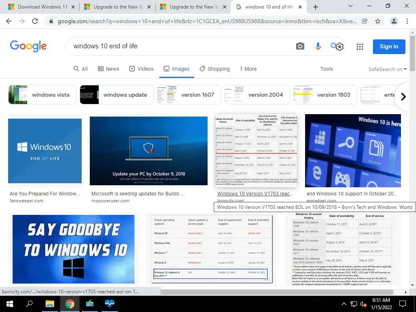Open the Chrome profile avatar
This screenshot has height=312, width=416.
pyautogui.click(x=394, y=21)
